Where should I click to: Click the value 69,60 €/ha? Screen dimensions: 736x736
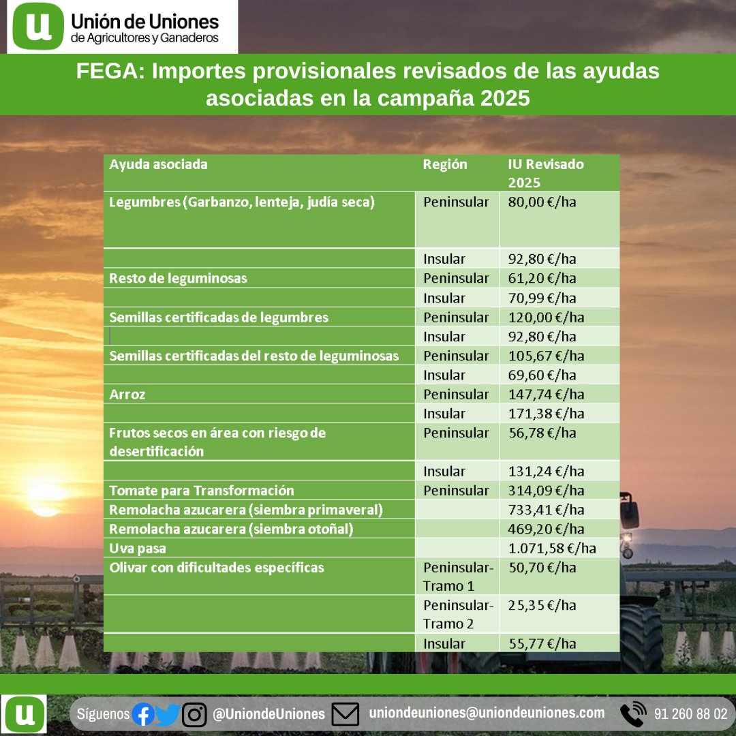point(542,375)
